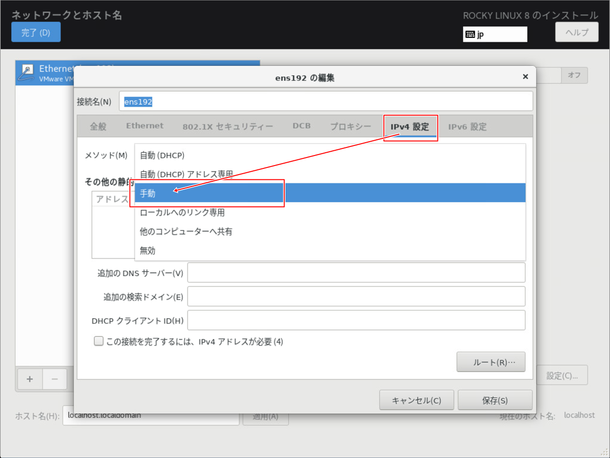Pick ローカルへのリンク専用 option

pyautogui.click(x=182, y=212)
